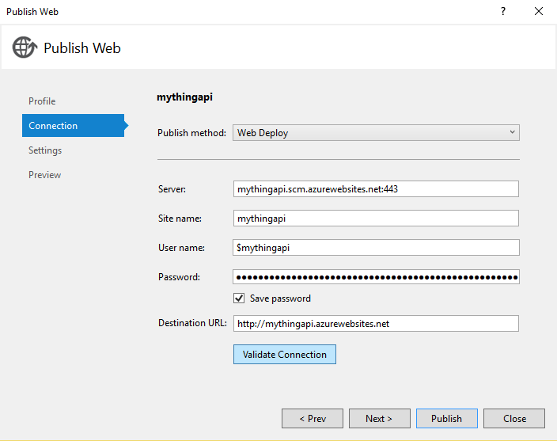Dismiss dialog via bottom Close button

(x=514, y=419)
